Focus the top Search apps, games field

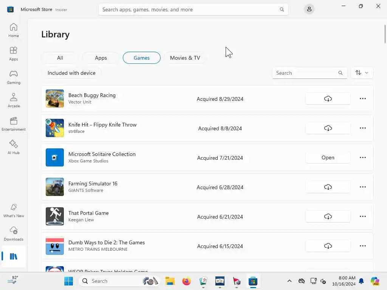pyautogui.click(x=193, y=9)
